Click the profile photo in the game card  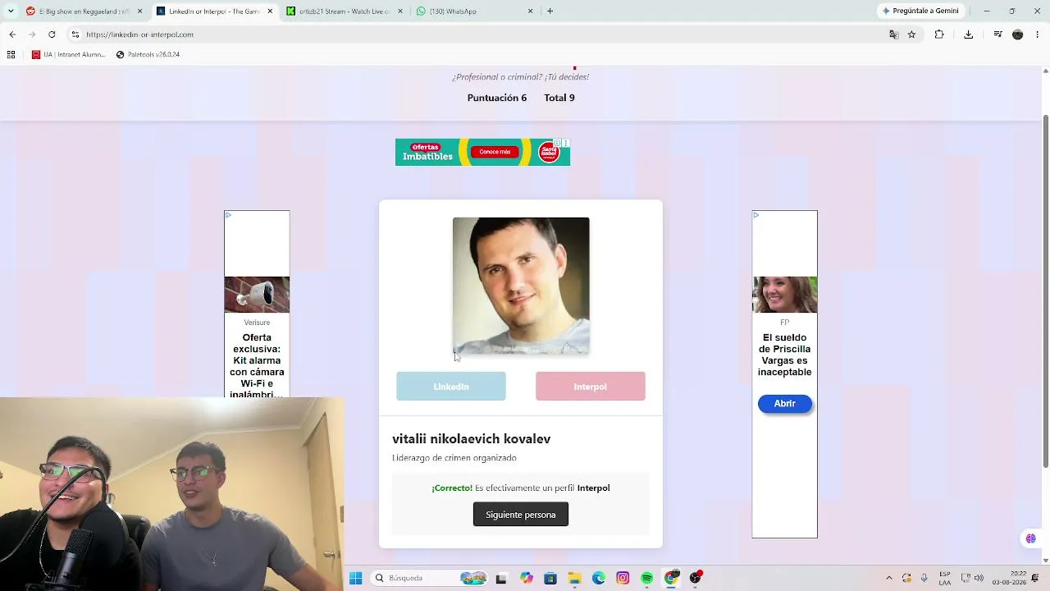pos(521,286)
